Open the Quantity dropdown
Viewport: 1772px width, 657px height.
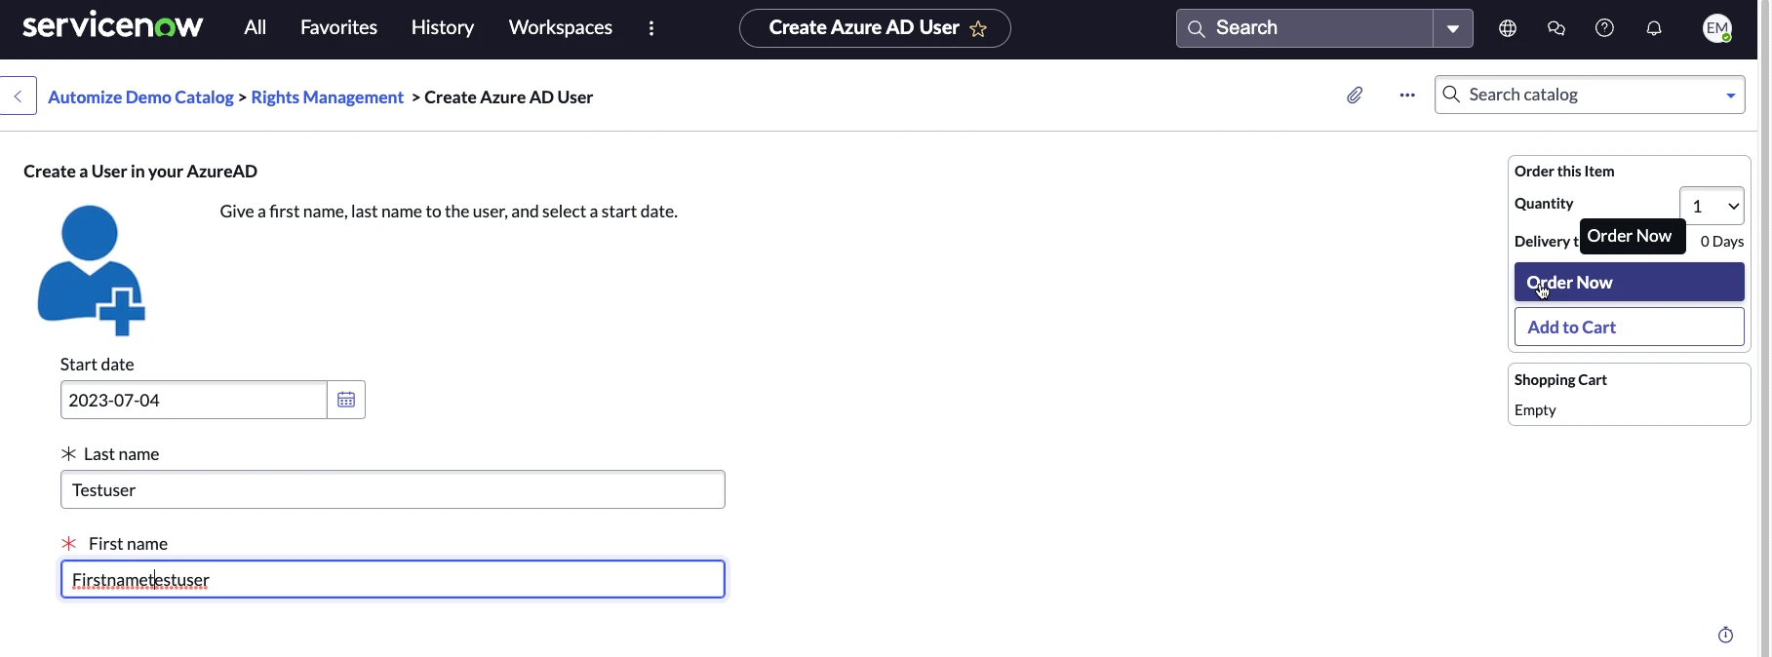point(1713,206)
